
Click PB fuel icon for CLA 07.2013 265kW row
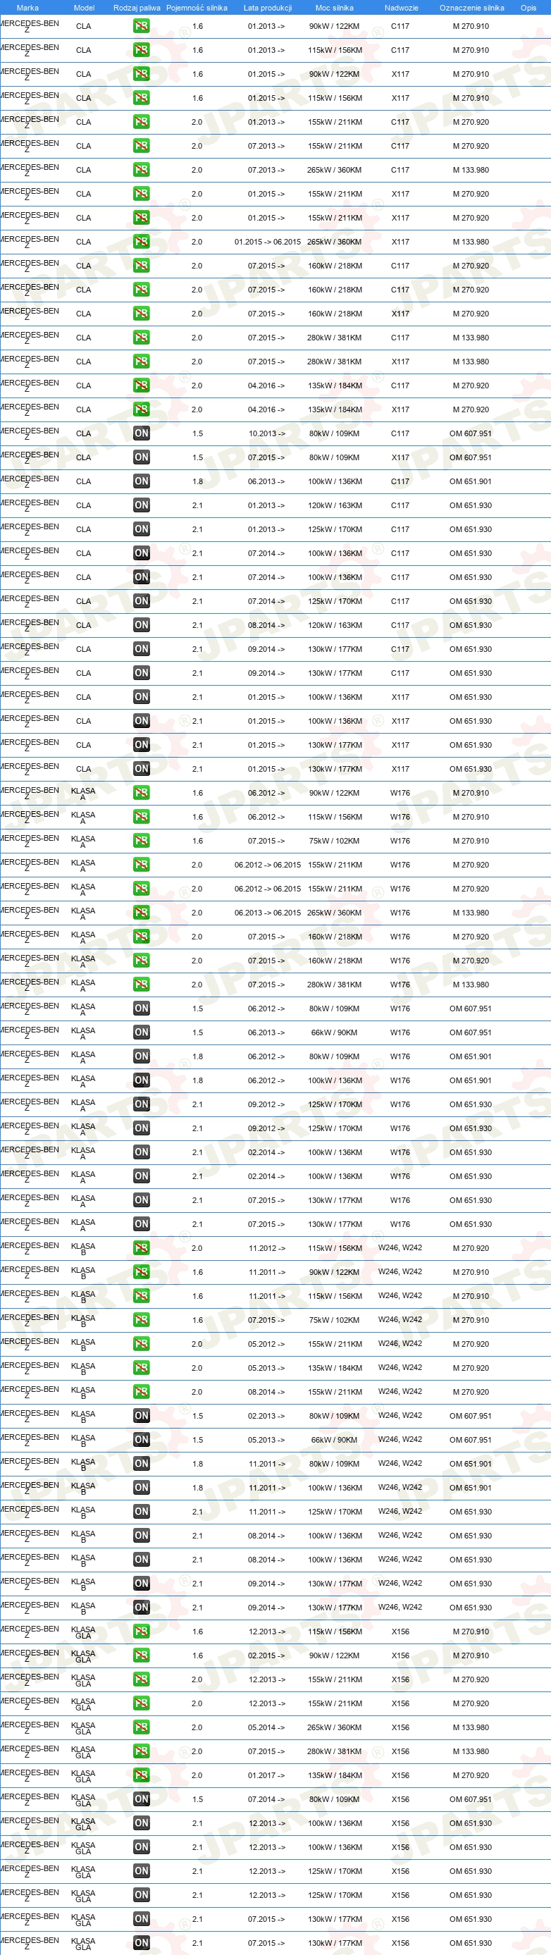pyautogui.click(x=141, y=170)
